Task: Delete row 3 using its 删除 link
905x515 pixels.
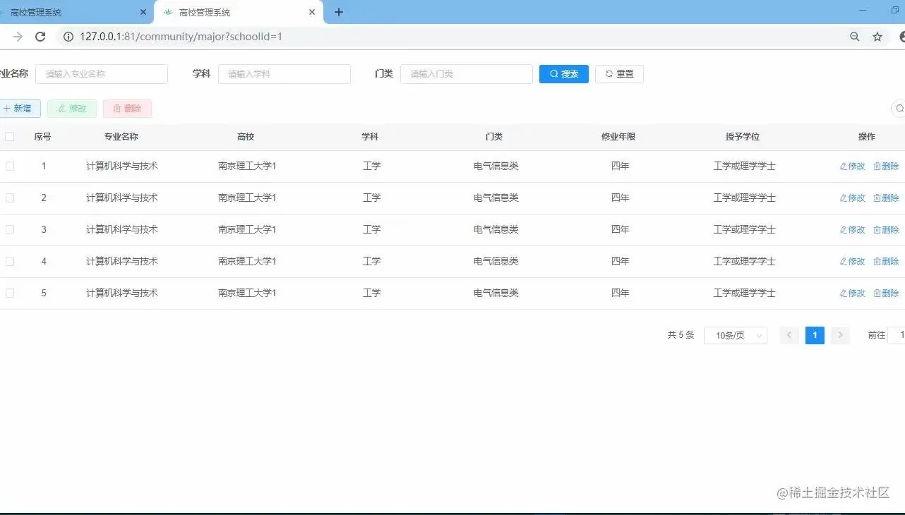Action: click(887, 230)
